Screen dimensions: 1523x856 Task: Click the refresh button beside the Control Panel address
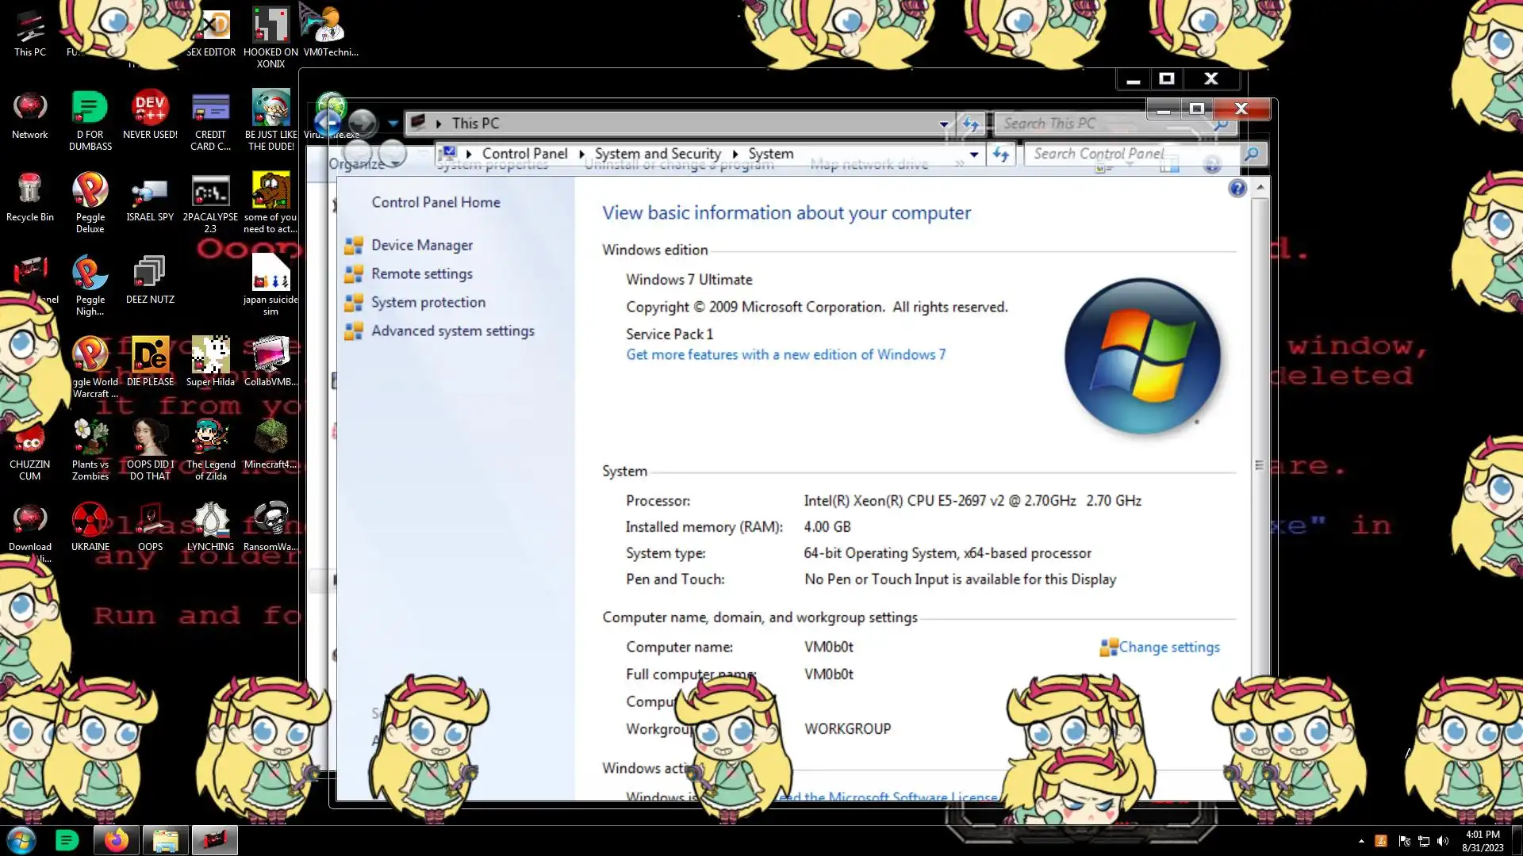[x=1001, y=155]
